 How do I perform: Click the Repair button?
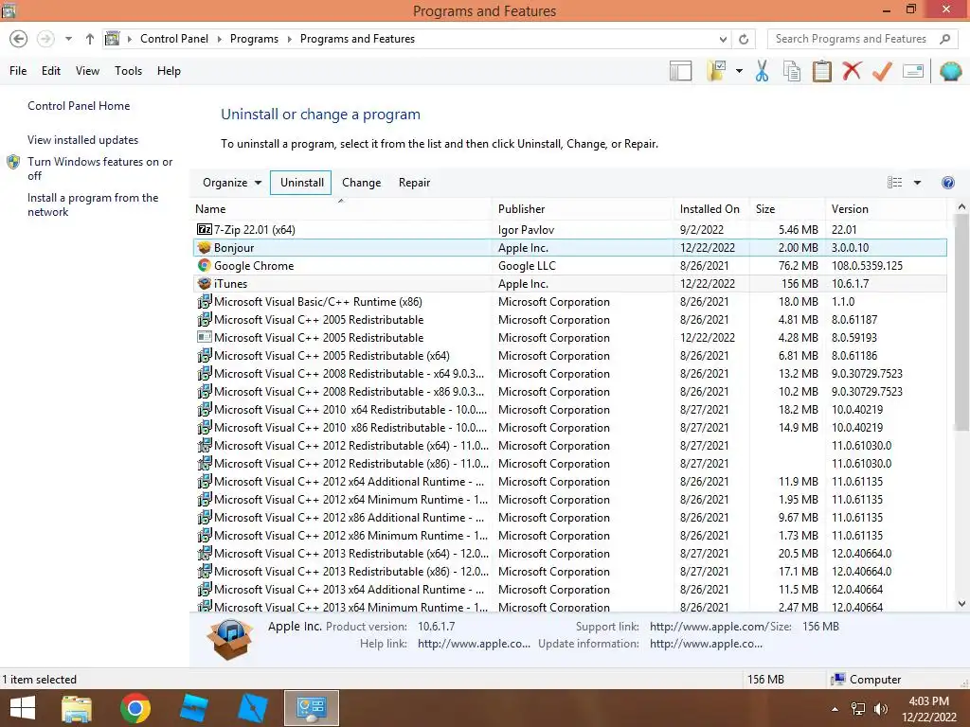point(414,183)
